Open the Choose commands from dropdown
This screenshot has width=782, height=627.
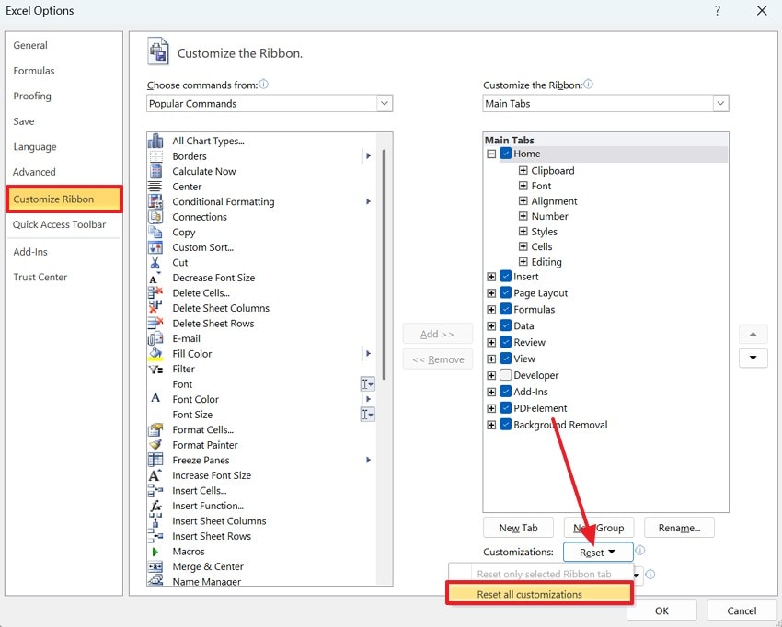[270, 103]
